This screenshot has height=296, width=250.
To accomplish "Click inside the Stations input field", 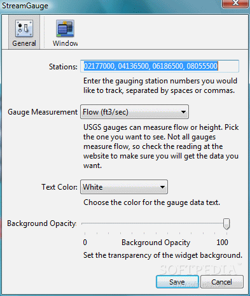I will pyautogui.click(x=160, y=66).
